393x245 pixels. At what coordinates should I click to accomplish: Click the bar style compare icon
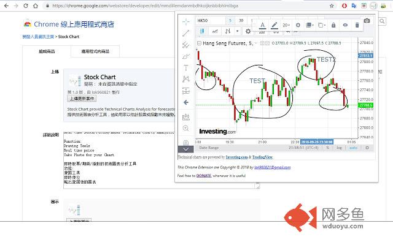(x=228, y=31)
